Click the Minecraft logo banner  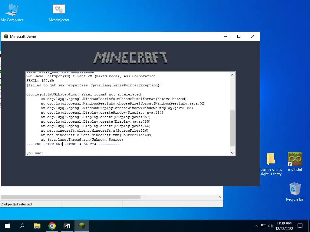point(130,58)
